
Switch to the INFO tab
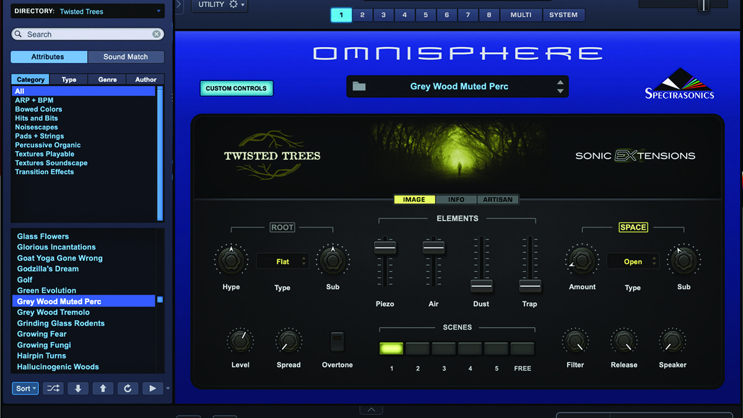(456, 199)
